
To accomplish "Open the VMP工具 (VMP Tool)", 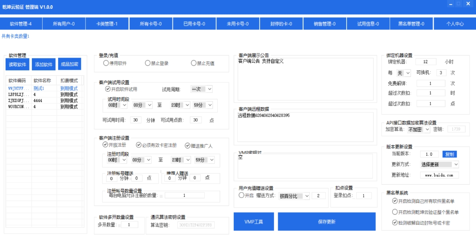I will coord(254,221).
